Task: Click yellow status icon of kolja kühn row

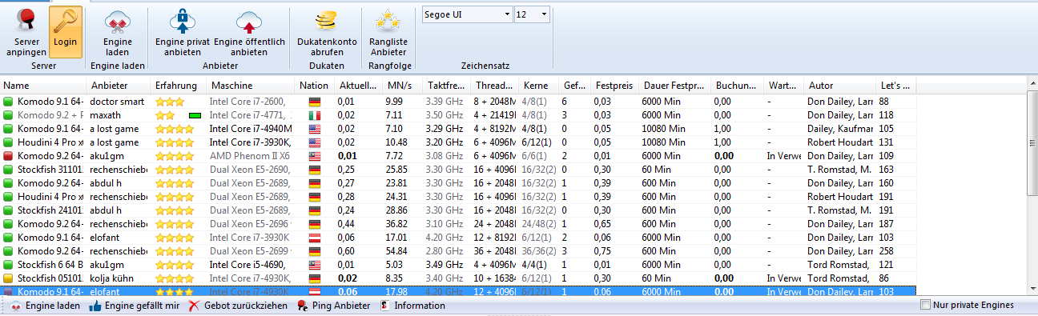Action: [x=9, y=278]
